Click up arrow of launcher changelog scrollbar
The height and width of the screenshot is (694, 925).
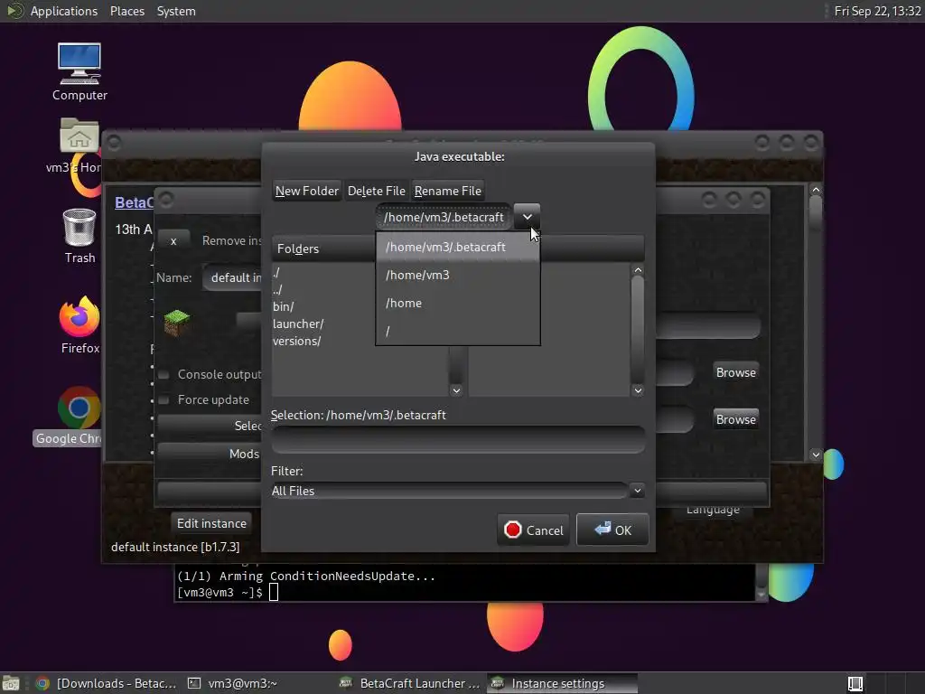[x=816, y=190]
